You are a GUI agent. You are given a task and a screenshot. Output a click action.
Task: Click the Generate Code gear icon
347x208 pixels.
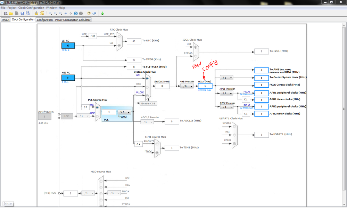pos(36,14)
